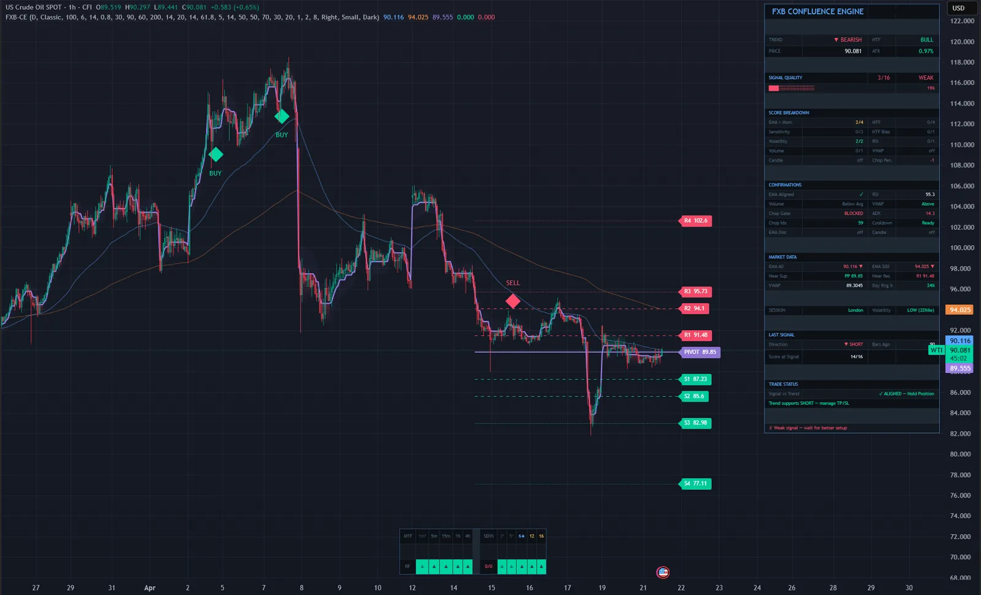Click the S2 85.6 support label
This screenshot has height=595, width=981.
coord(694,396)
